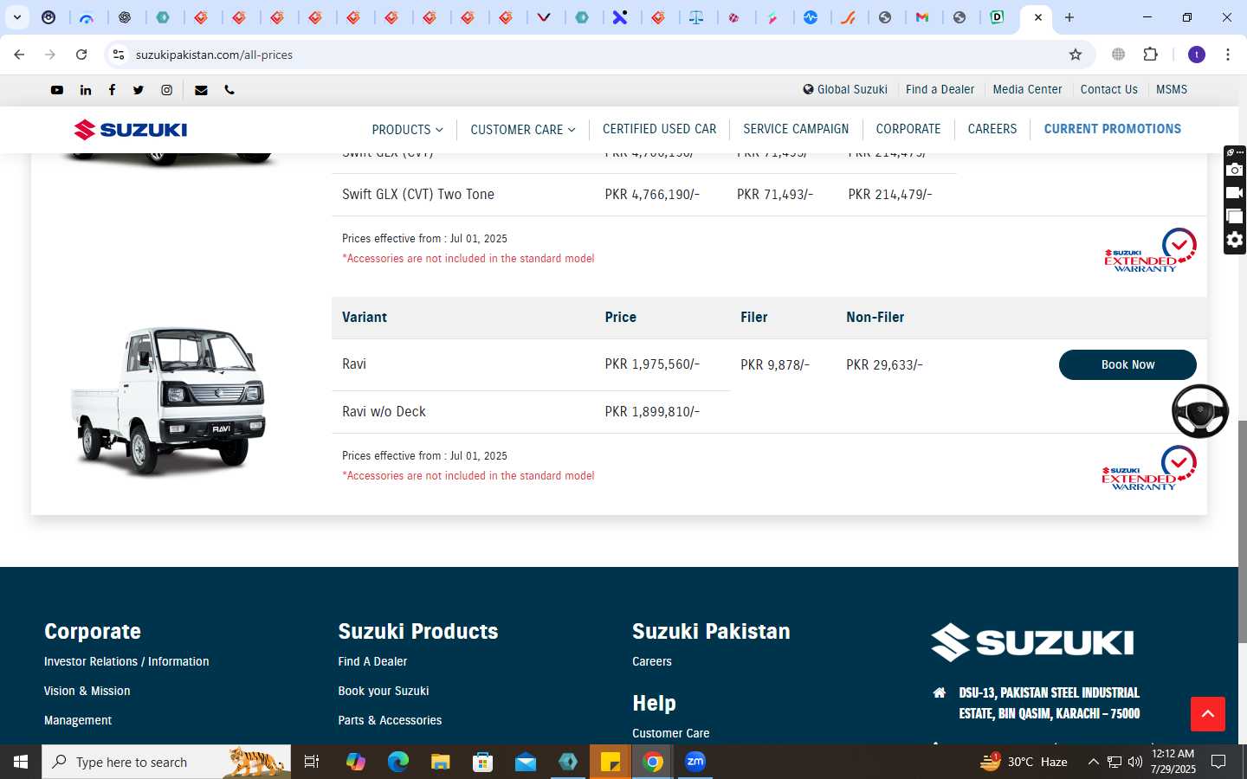Open the tab search dropdown arrow
The height and width of the screenshot is (779, 1247).
point(16,17)
